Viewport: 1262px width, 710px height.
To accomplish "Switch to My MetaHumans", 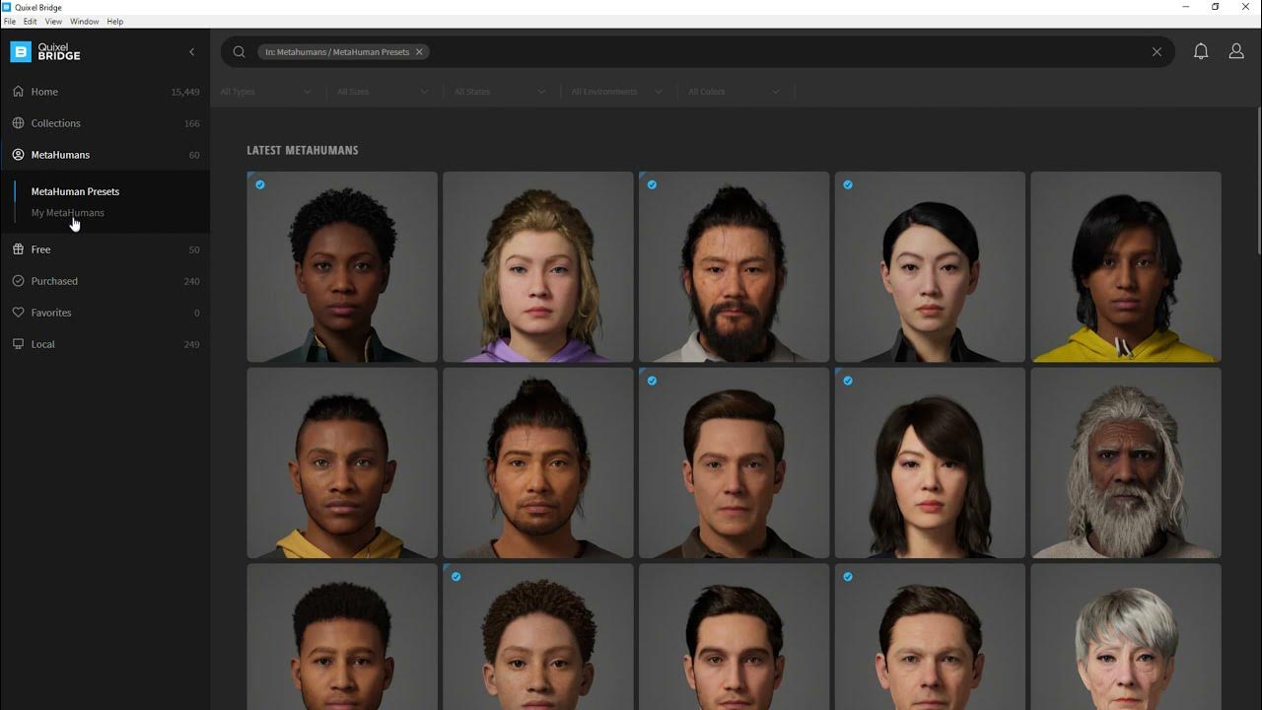I will [x=67, y=213].
